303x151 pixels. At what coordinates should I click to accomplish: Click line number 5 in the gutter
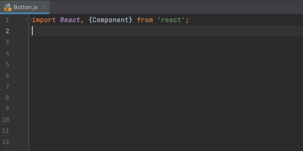7,64
